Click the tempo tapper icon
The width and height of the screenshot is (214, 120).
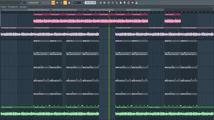(x=128, y=3)
